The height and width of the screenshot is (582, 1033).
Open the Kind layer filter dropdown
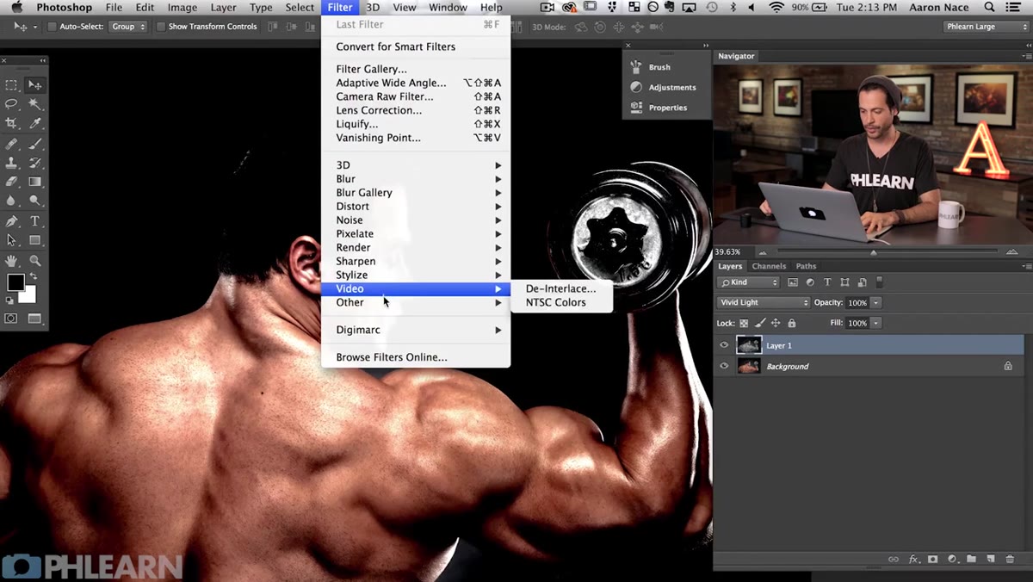(x=748, y=282)
